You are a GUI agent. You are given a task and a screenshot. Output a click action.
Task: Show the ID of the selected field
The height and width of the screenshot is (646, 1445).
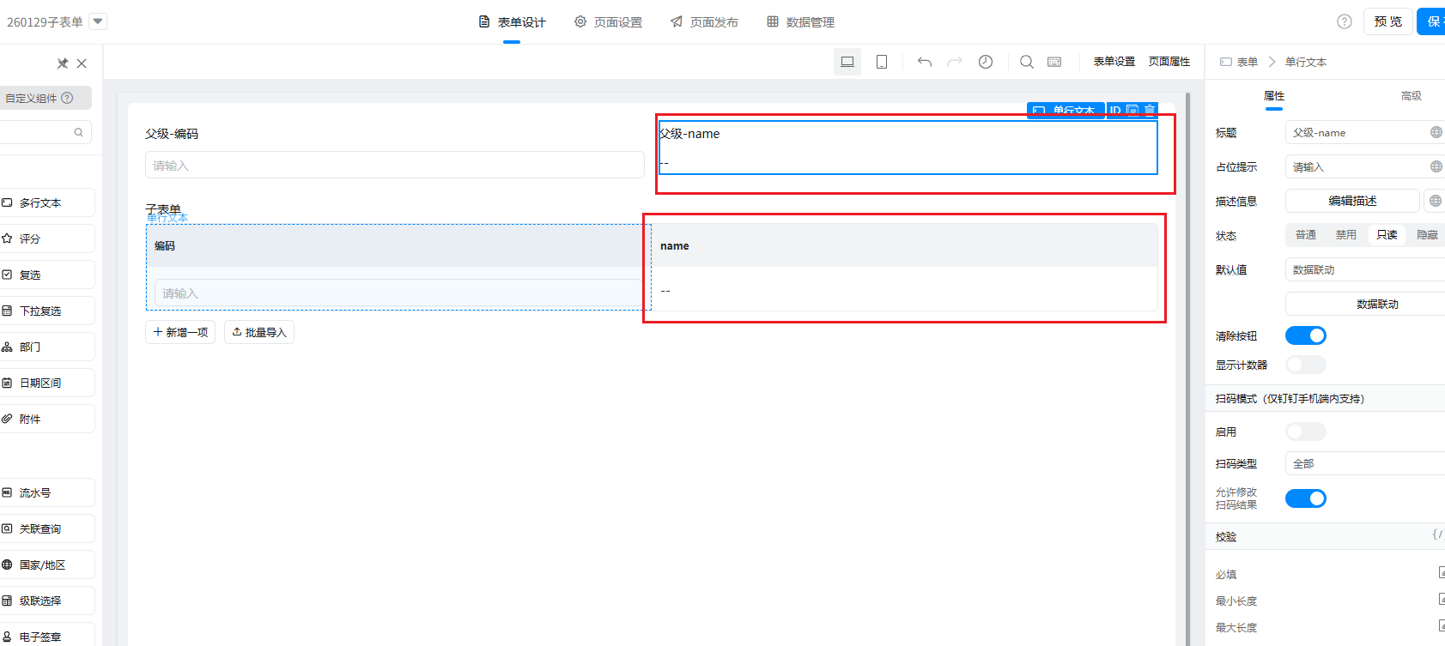coord(1115,110)
